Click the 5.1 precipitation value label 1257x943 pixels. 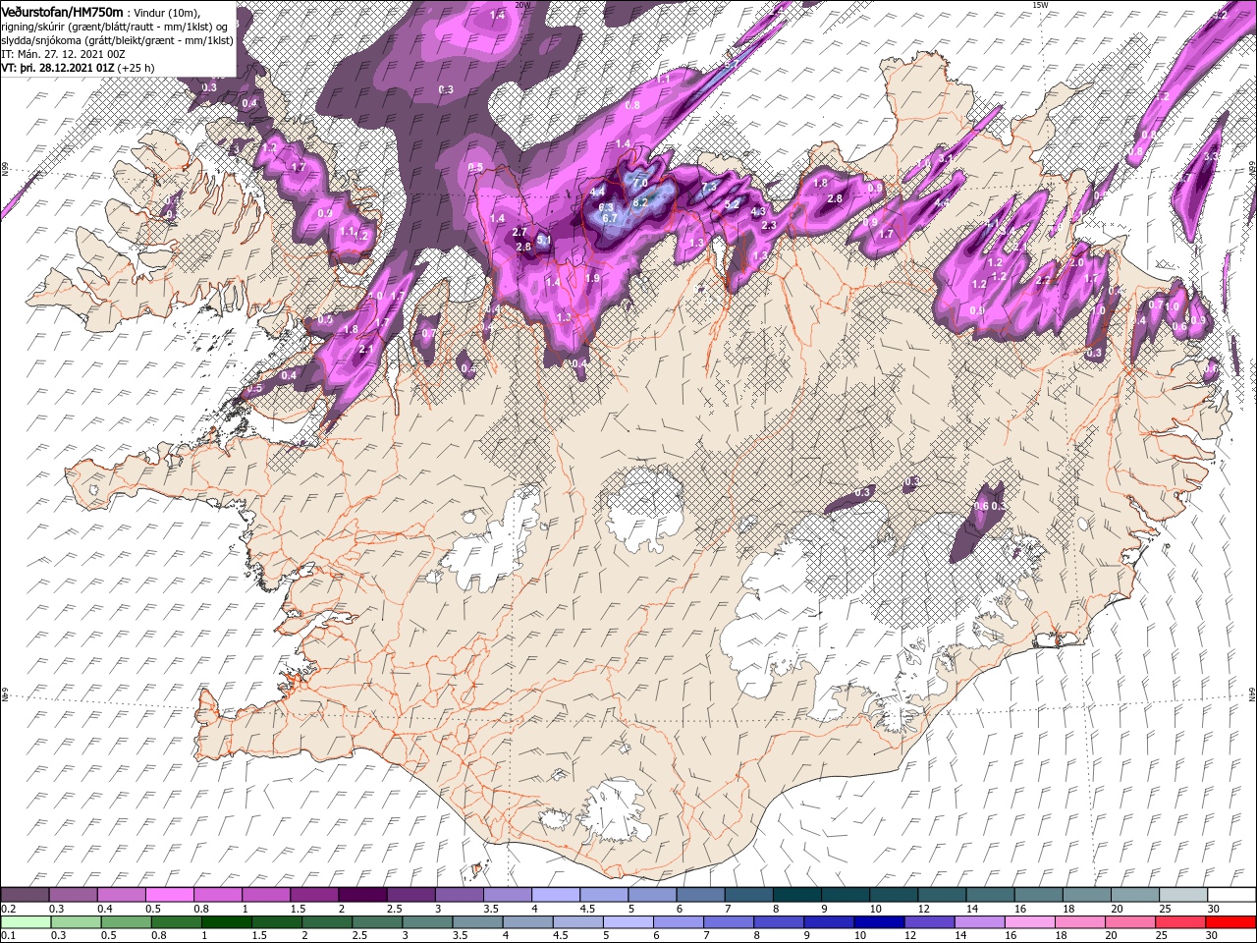(x=544, y=240)
